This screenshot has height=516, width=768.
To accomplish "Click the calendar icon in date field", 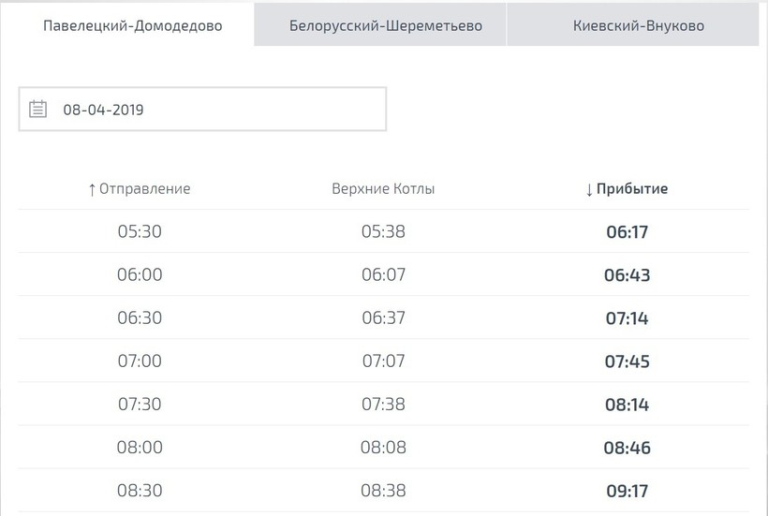I will (37, 110).
